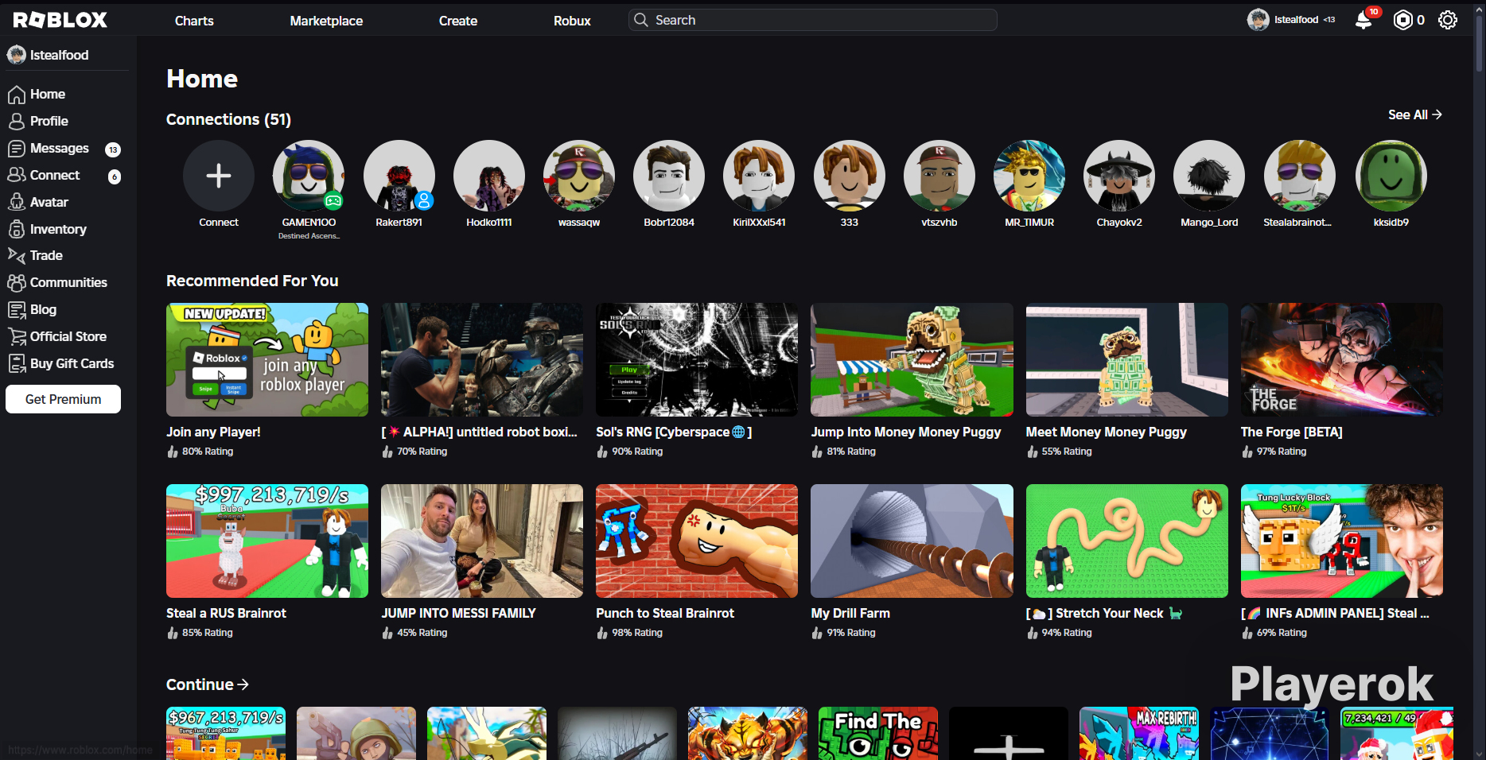
Task: Click the Search input field
Action: click(x=812, y=20)
